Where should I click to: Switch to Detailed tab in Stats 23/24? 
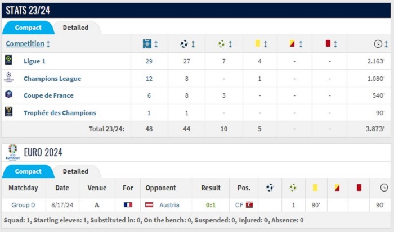pyautogui.click(x=75, y=28)
